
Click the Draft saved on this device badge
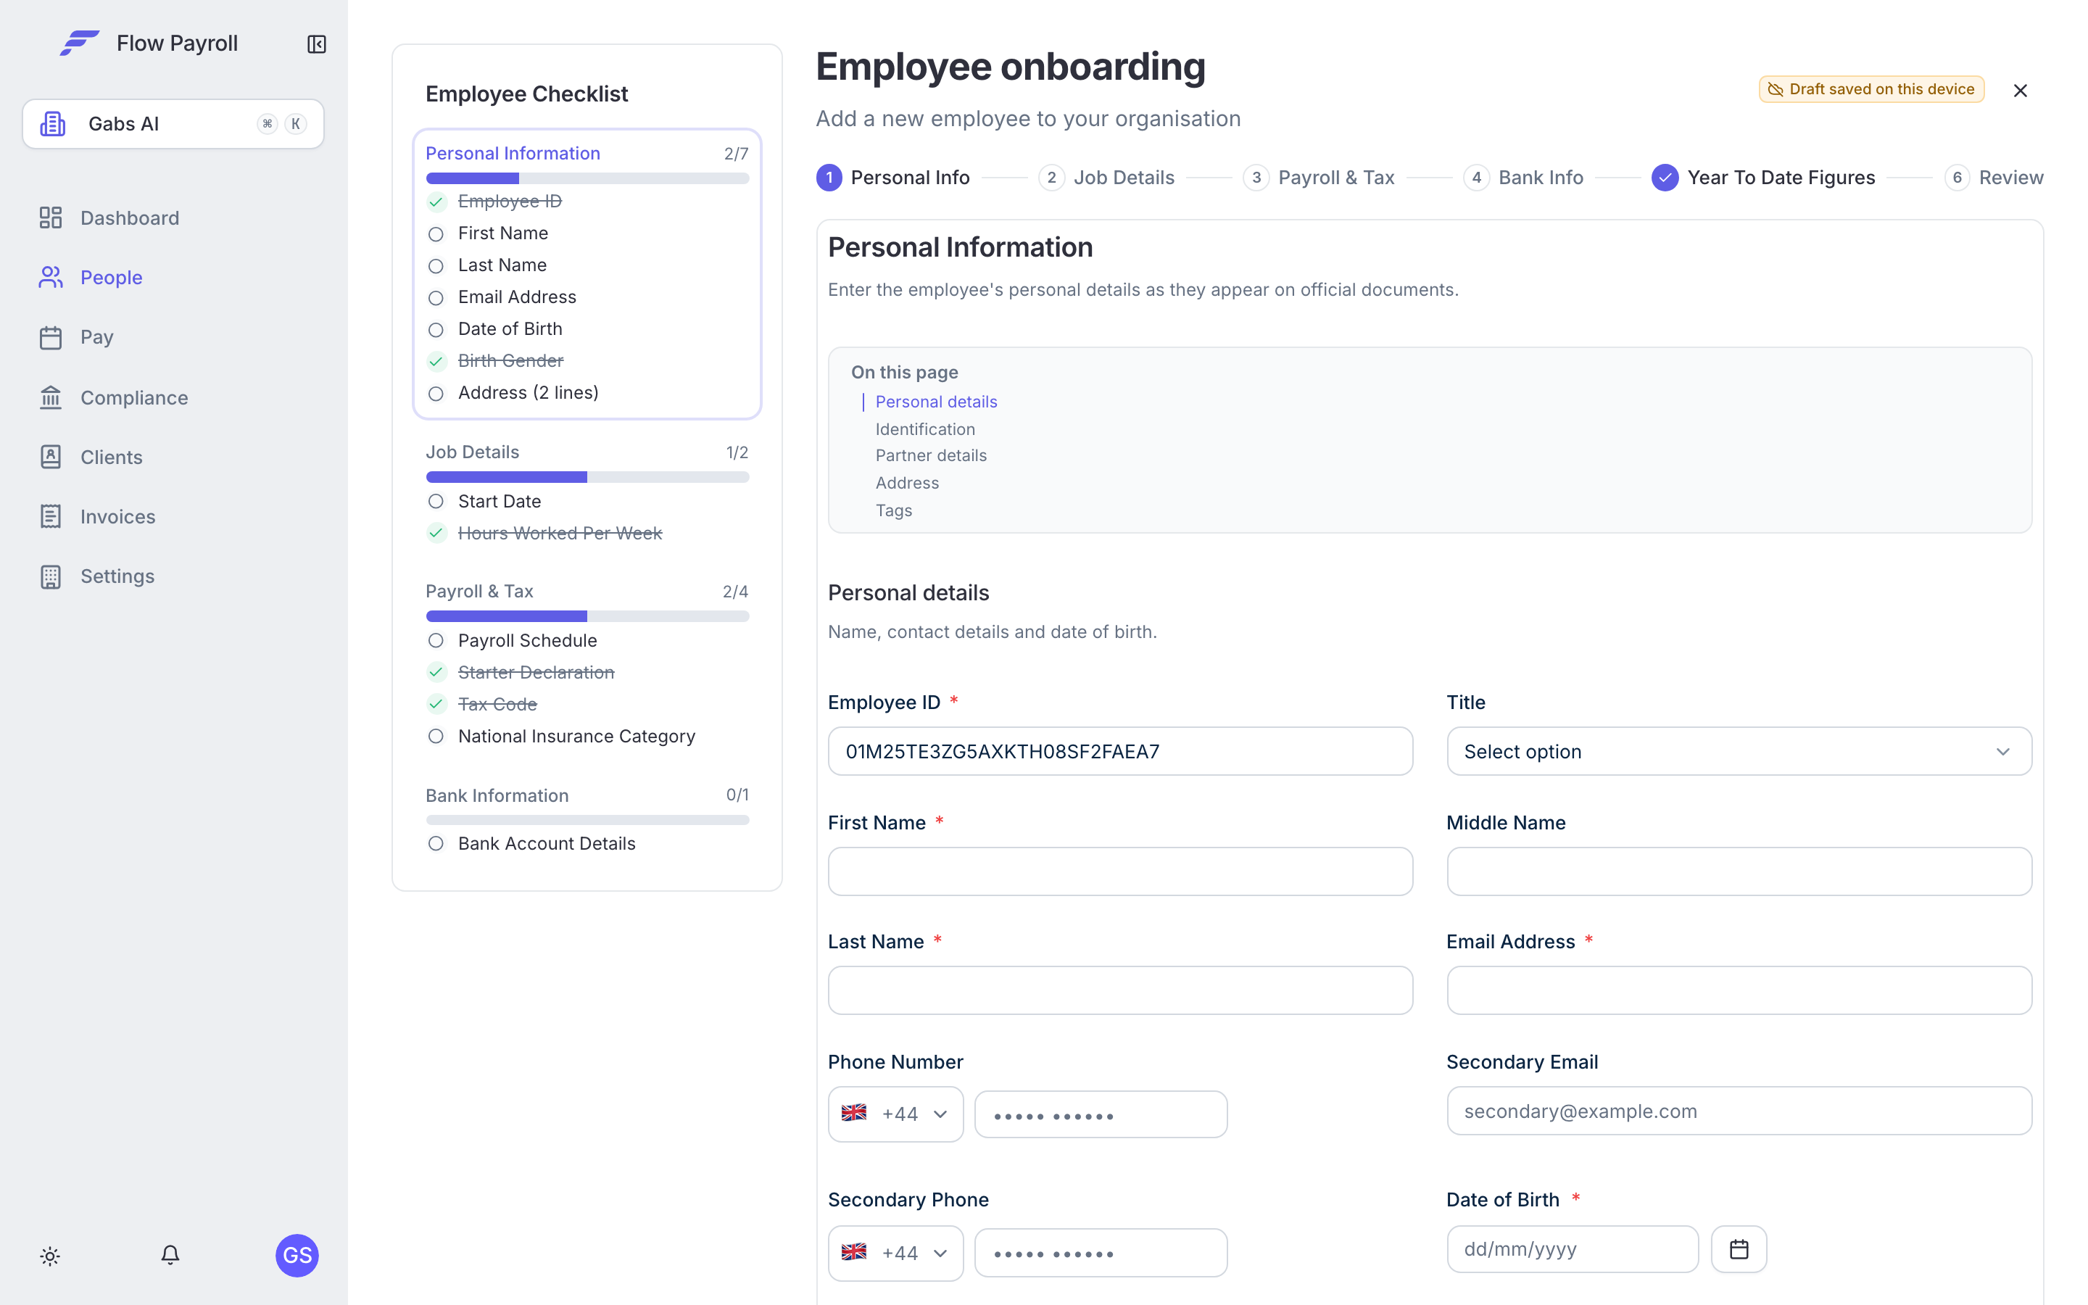[x=1871, y=89]
